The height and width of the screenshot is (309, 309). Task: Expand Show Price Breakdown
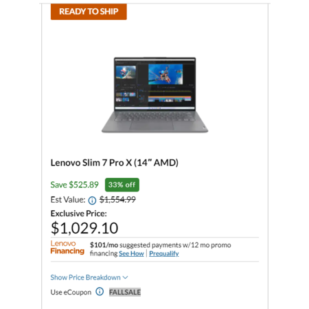[89, 277]
